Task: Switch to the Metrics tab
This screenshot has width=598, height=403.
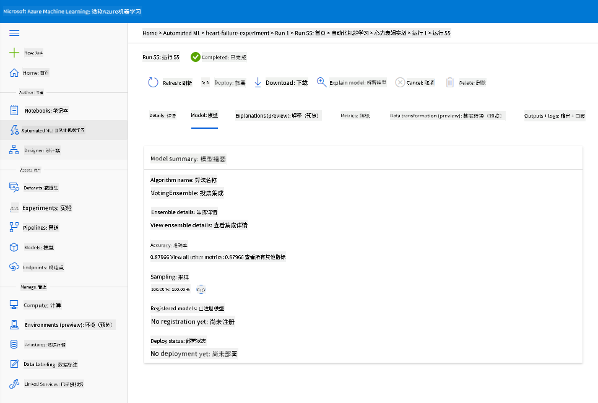Action: (x=355, y=116)
